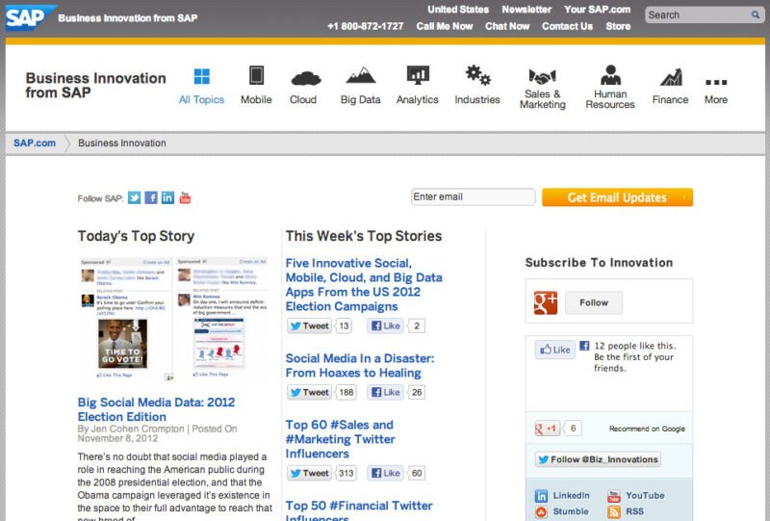Click YouTube icon in subscribe panel
Viewport: 770px width, 521px height.
614,496
